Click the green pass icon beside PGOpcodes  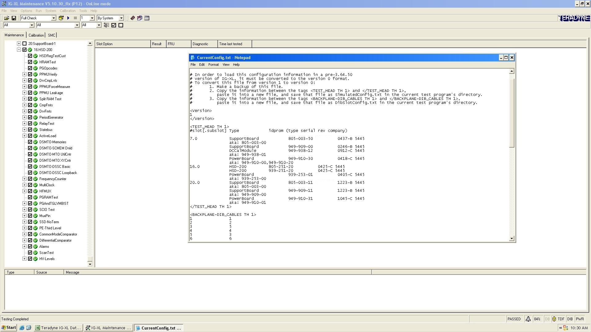[x=35, y=68]
